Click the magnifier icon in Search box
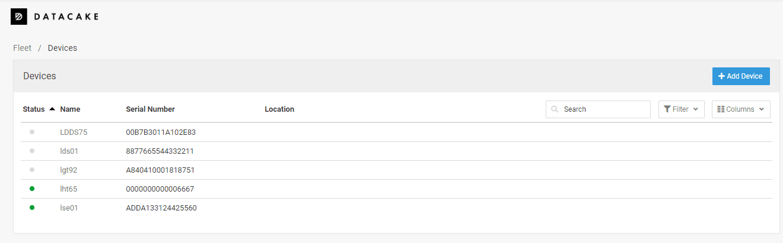The width and height of the screenshot is (783, 243). pyautogui.click(x=555, y=109)
